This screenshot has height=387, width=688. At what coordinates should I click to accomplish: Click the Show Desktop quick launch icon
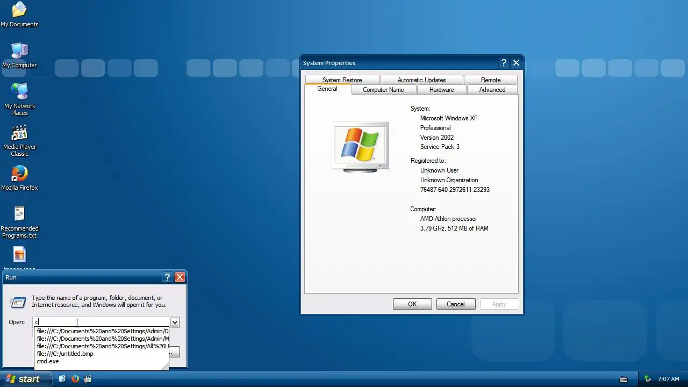coord(62,379)
